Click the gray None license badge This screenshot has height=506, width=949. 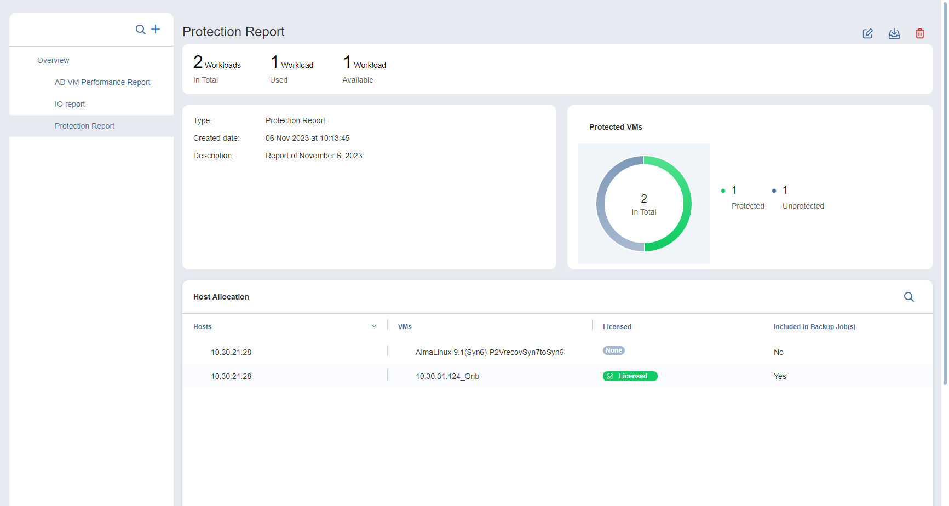(613, 350)
